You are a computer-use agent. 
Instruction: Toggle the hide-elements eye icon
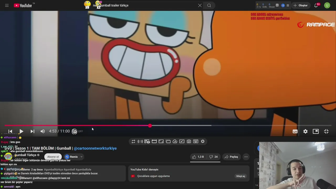point(147,141)
